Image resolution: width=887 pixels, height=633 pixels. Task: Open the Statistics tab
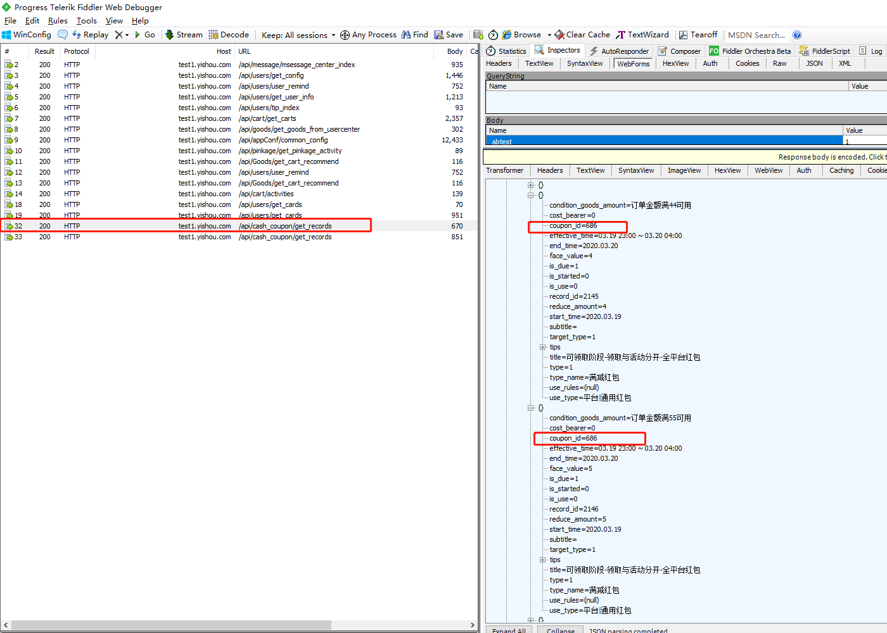506,51
